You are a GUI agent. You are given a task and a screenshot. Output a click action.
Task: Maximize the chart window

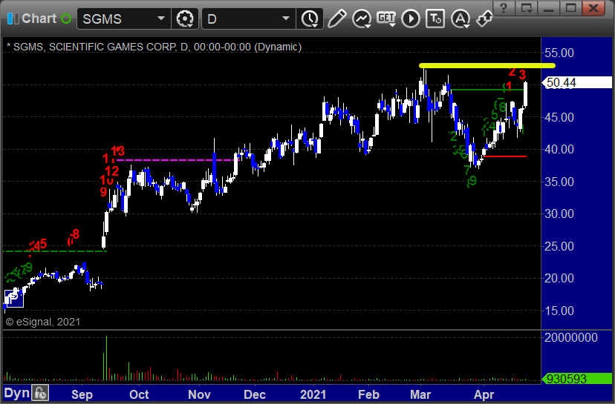pos(571,7)
